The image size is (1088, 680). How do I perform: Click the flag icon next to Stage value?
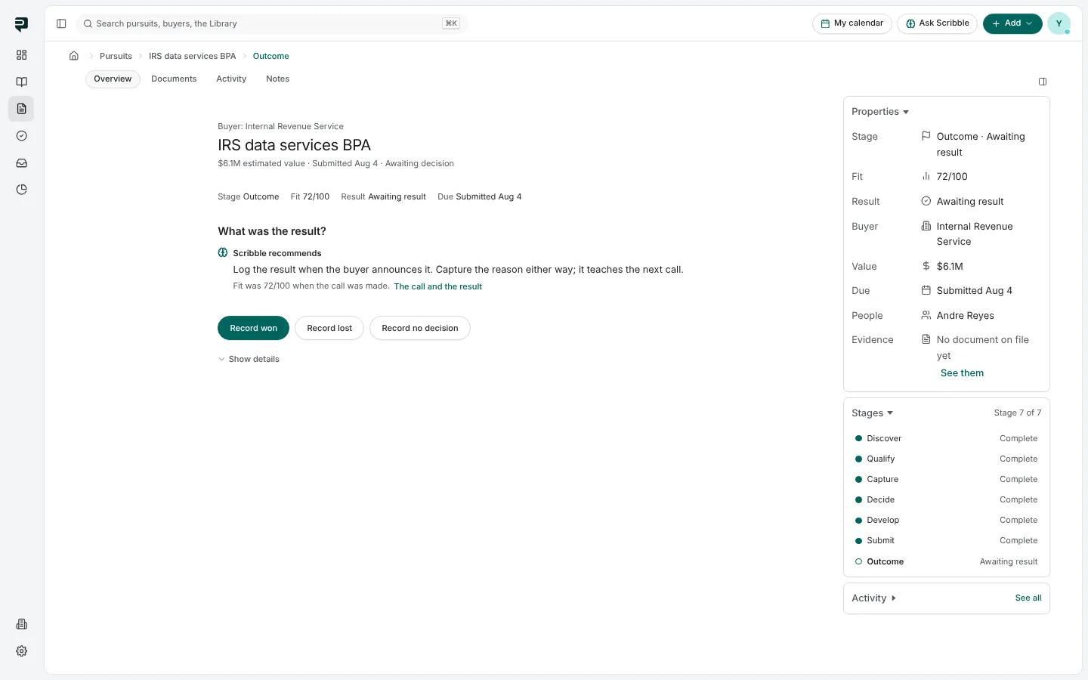point(926,136)
